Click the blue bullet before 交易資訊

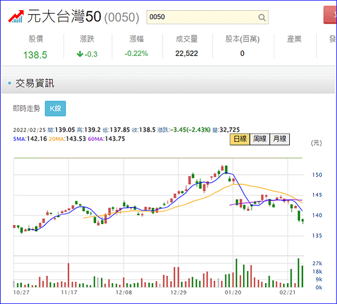pyautogui.click(x=10, y=83)
